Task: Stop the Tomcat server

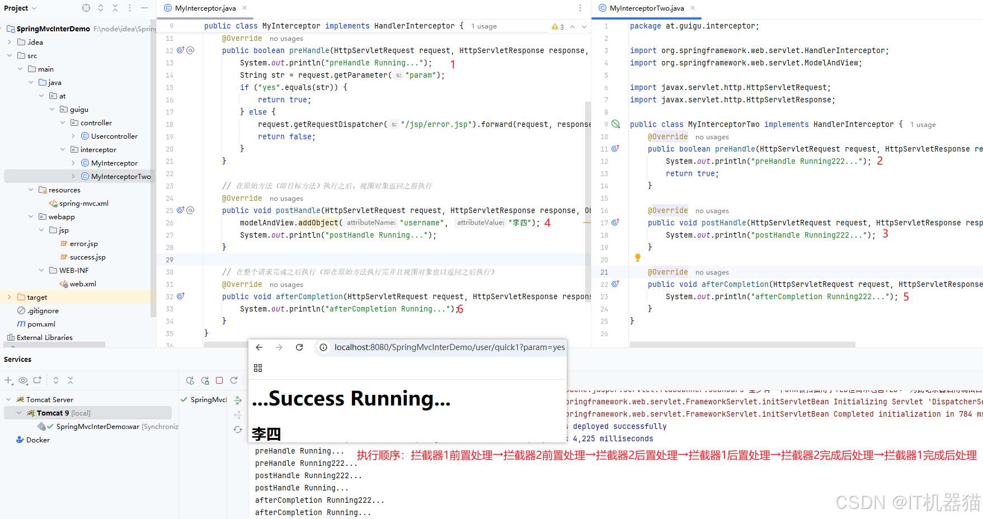Action: pyautogui.click(x=219, y=380)
